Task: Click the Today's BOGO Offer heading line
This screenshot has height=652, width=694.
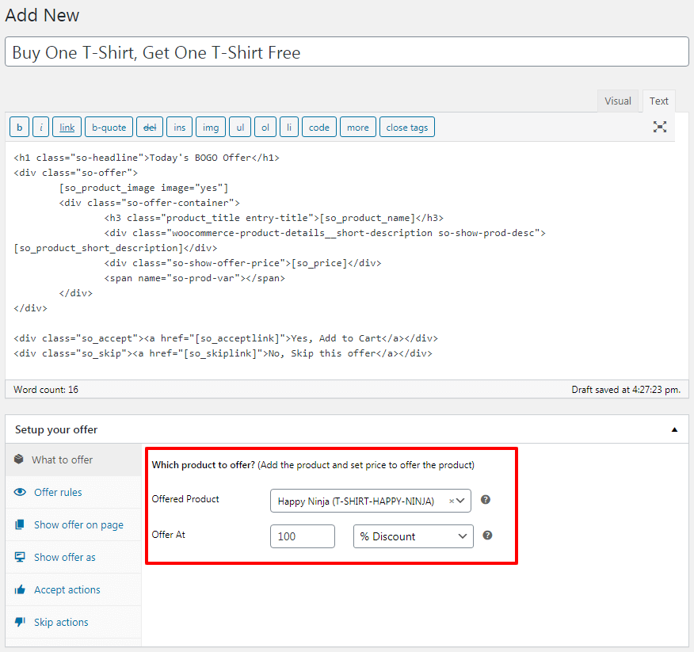Action: point(147,158)
